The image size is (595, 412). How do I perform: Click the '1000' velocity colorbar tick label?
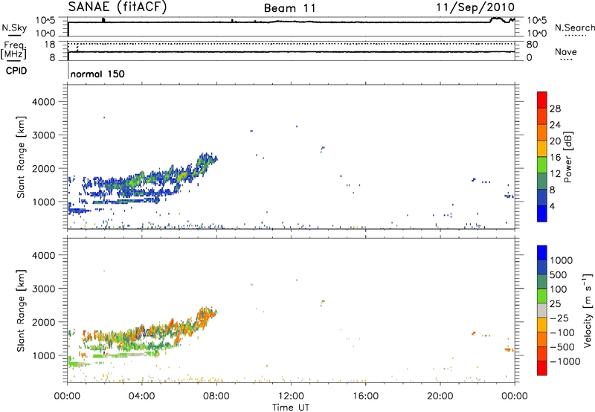(562, 260)
